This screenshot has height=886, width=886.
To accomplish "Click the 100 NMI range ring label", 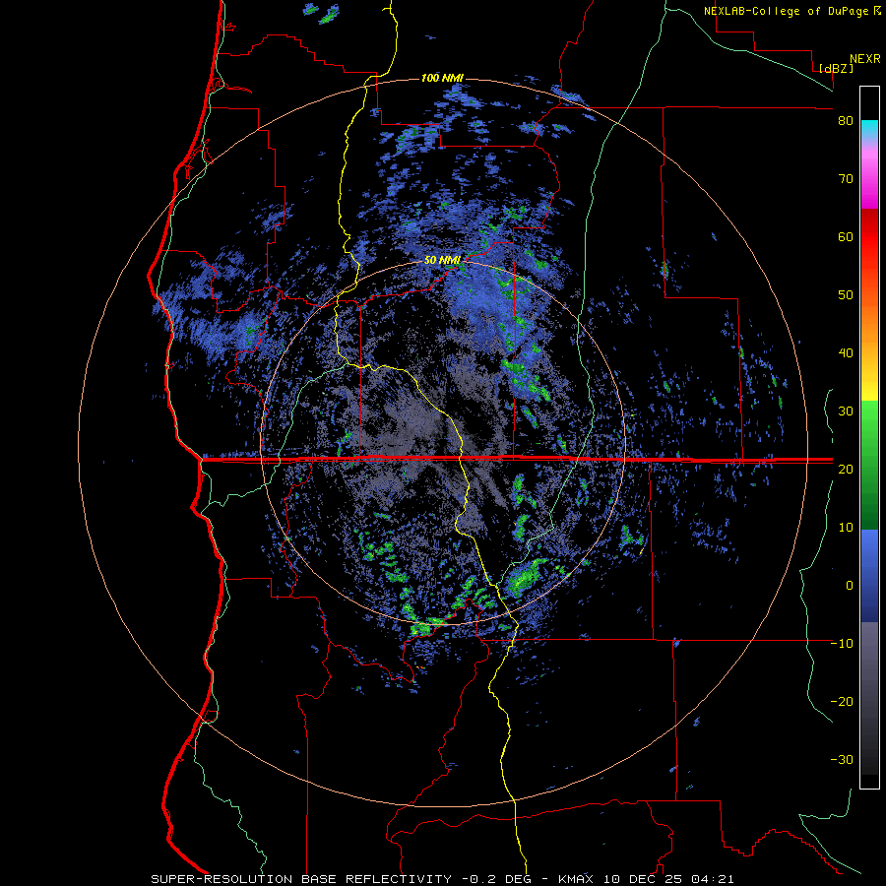I will pos(442,78).
